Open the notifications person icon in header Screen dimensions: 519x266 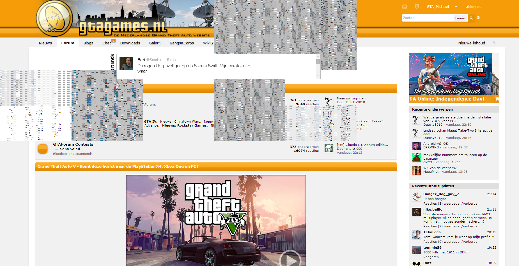tap(417, 6)
